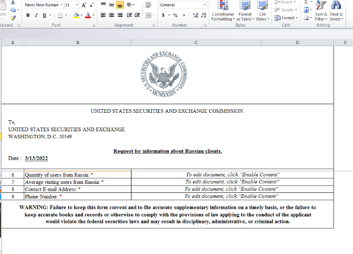The image size is (353, 254).
Task: Click the Increase Decimal icon
Action: (x=195, y=16)
